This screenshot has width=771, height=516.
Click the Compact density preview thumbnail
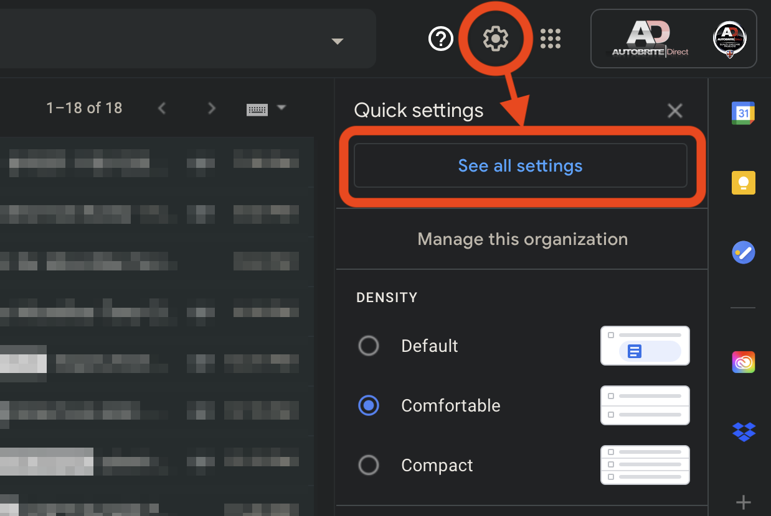(x=645, y=465)
